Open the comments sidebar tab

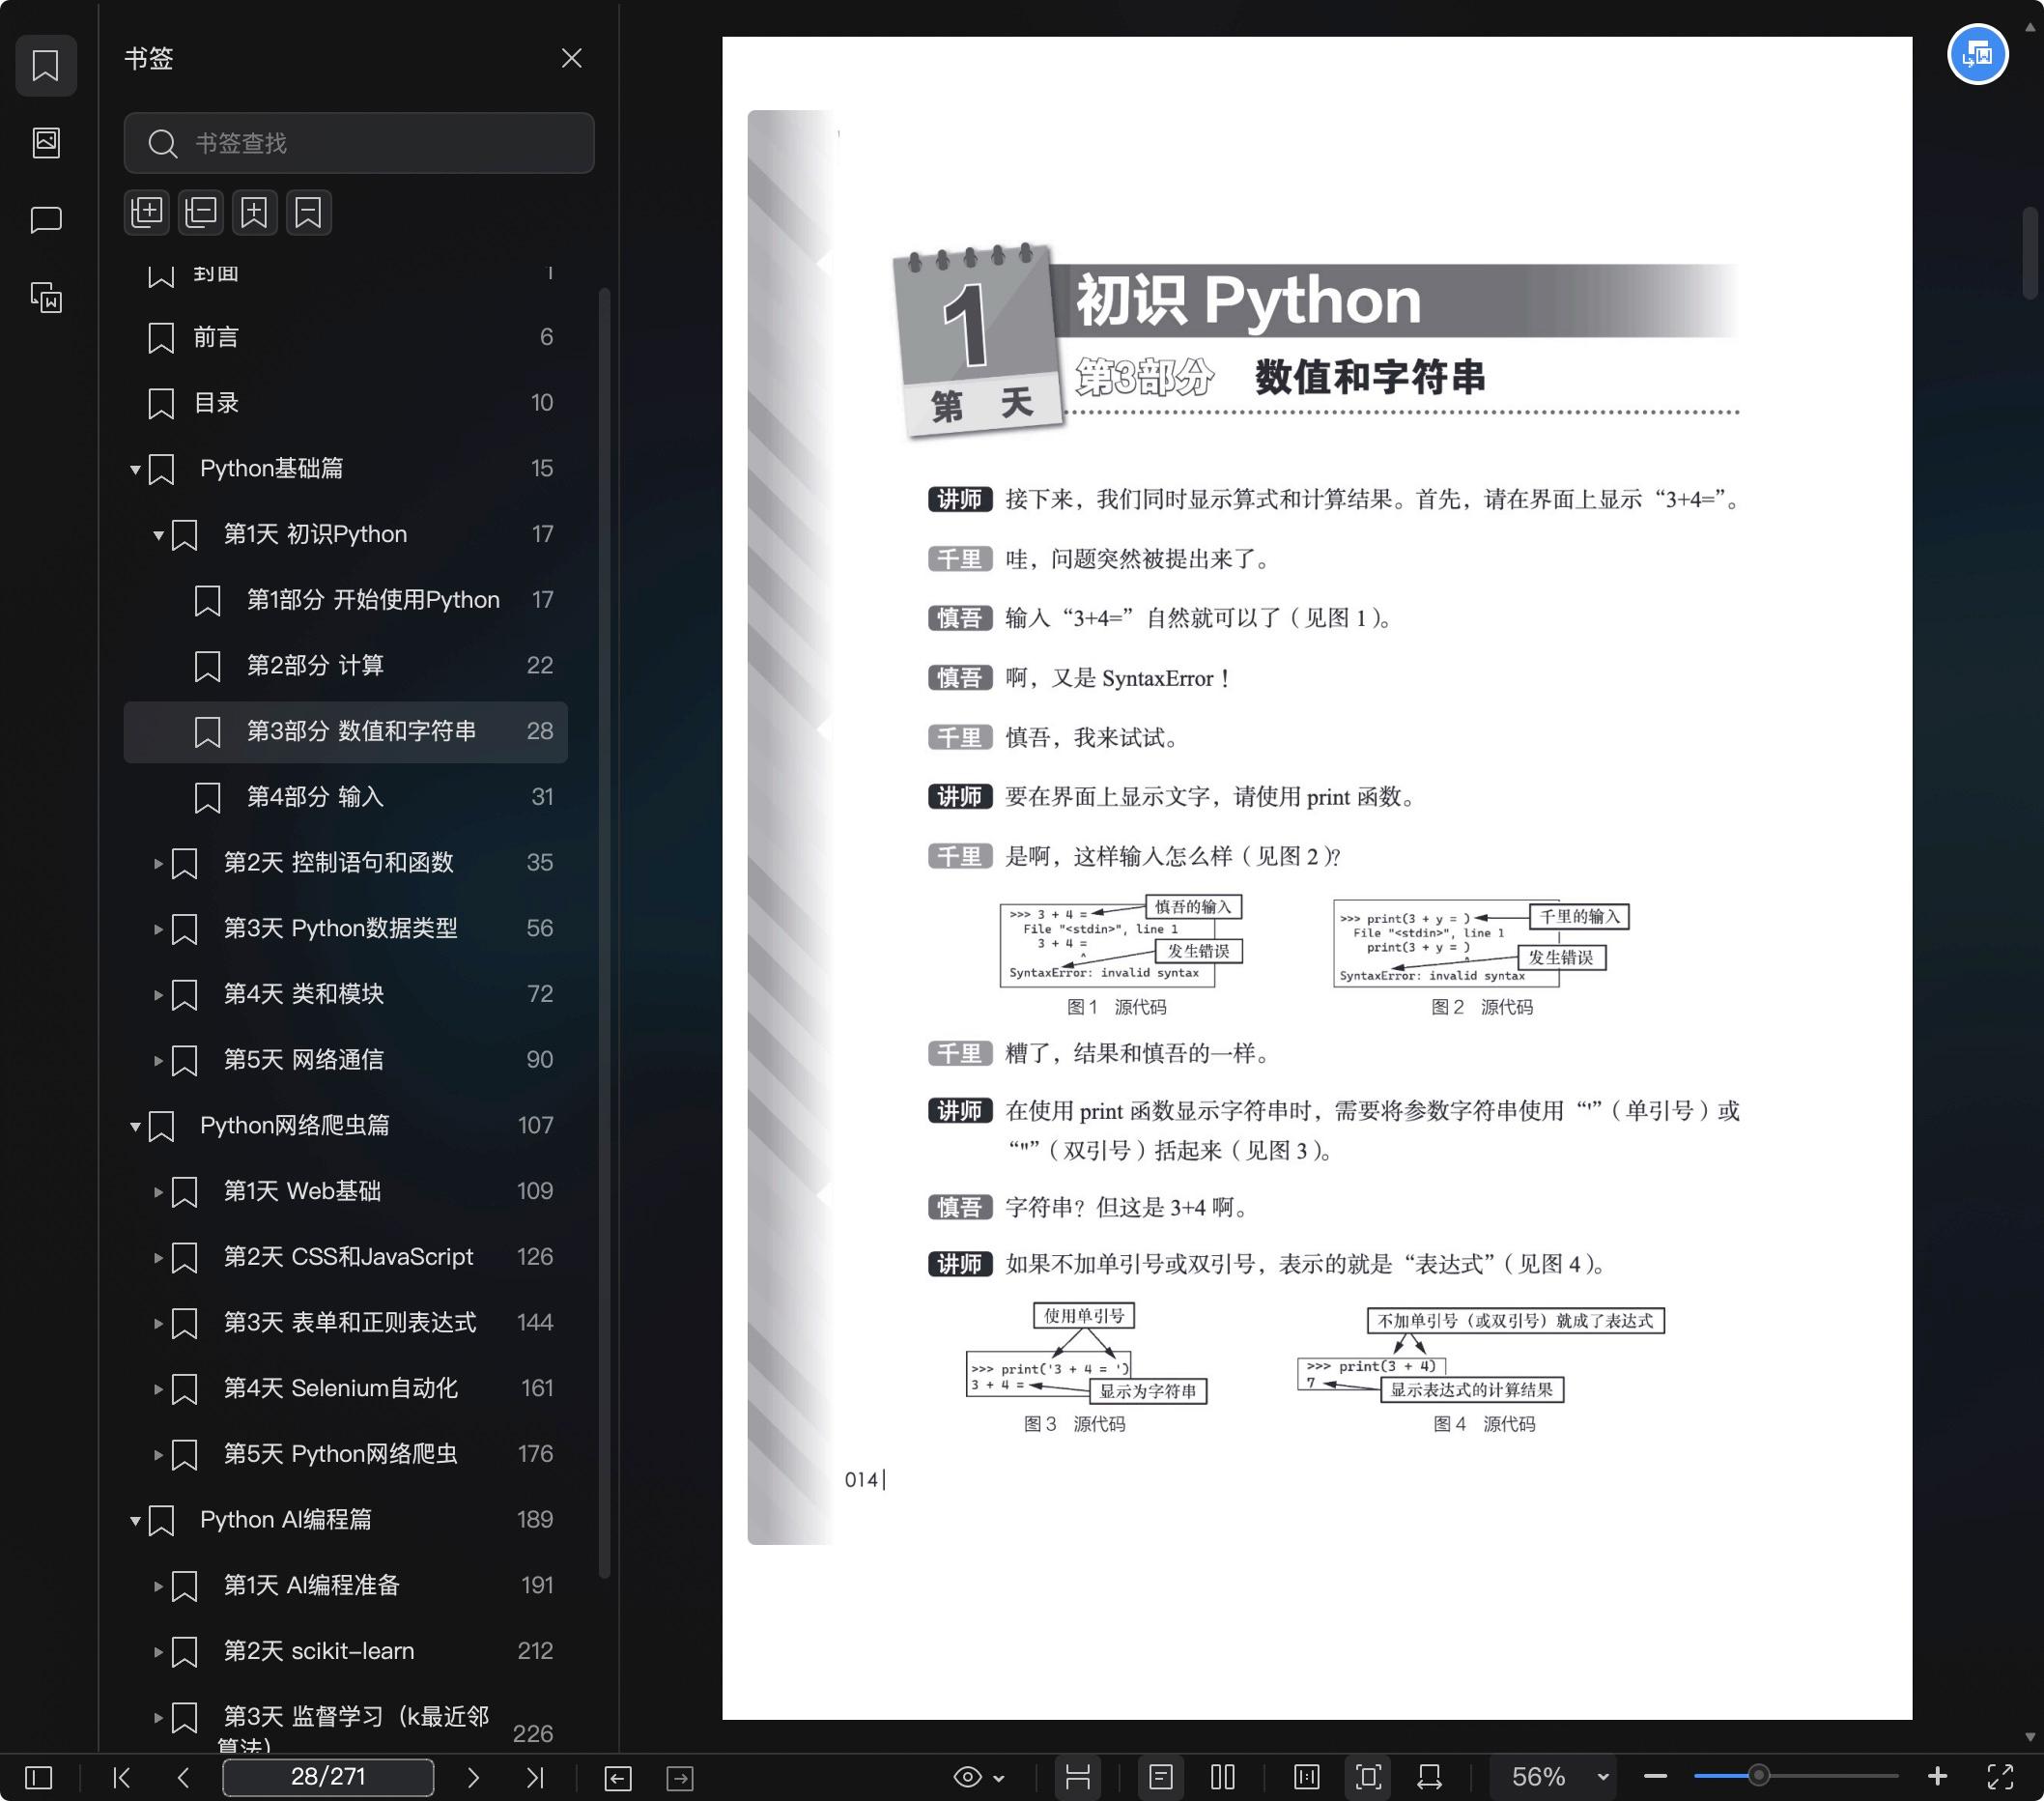point(46,220)
